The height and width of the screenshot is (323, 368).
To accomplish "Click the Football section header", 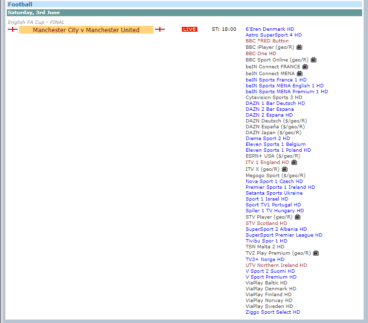I will pyautogui.click(x=184, y=4).
